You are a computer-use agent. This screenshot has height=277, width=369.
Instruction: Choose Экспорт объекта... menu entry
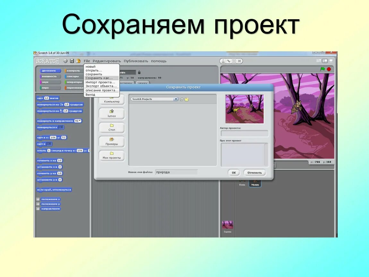point(102,86)
